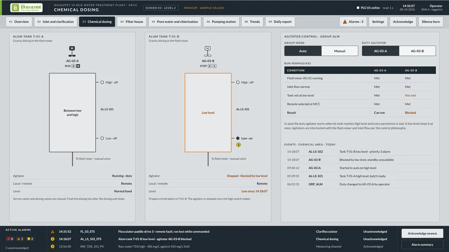Open the Filter house tab
The image size is (449, 252).
pyautogui.click(x=132, y=22)
